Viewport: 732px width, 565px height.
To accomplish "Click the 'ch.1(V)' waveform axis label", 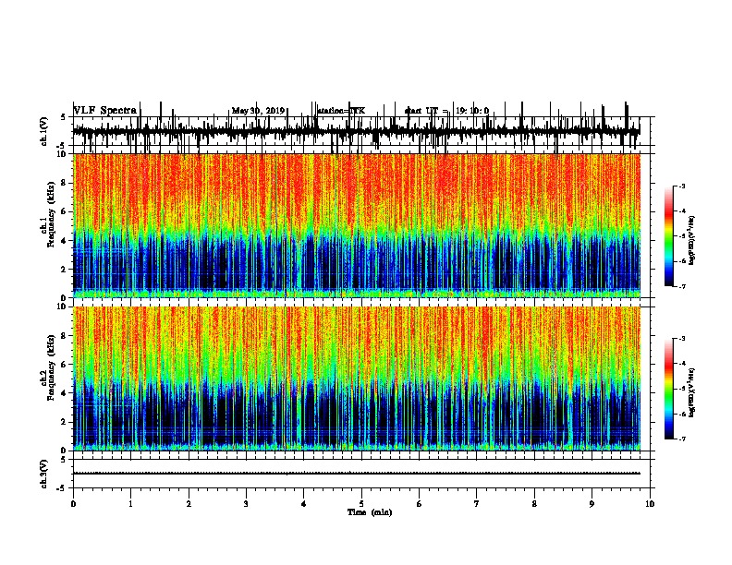I will point(43,131).
